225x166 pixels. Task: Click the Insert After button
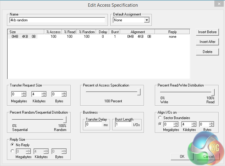207,42
